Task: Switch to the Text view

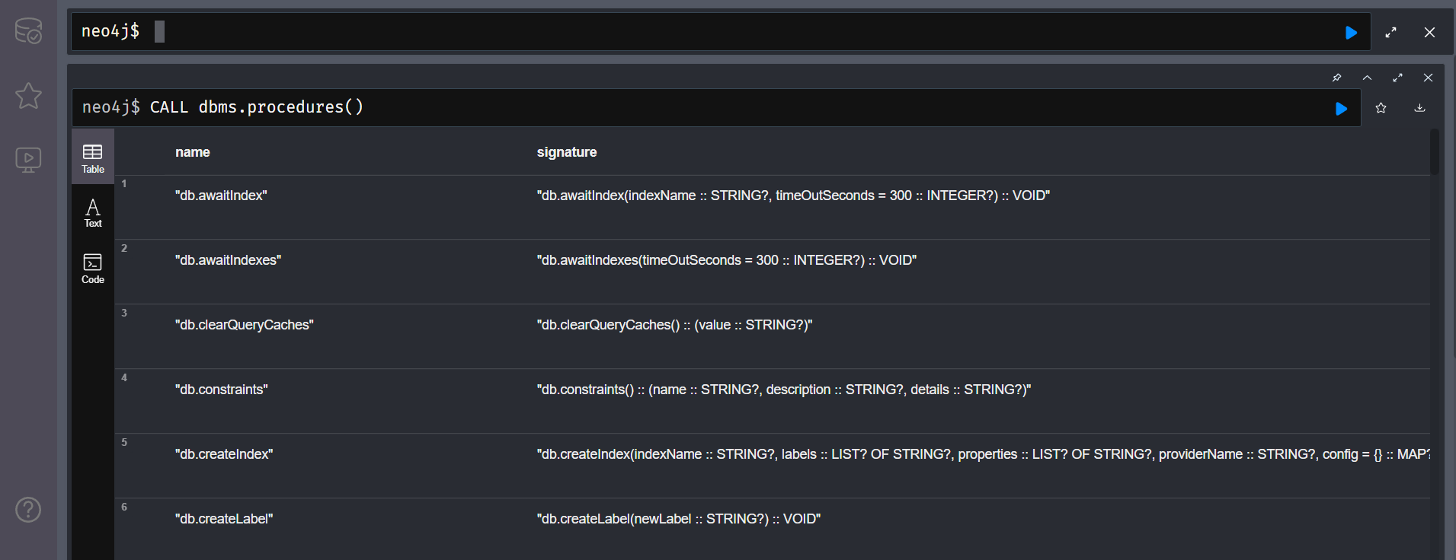Action: click(x=93, y=213)
